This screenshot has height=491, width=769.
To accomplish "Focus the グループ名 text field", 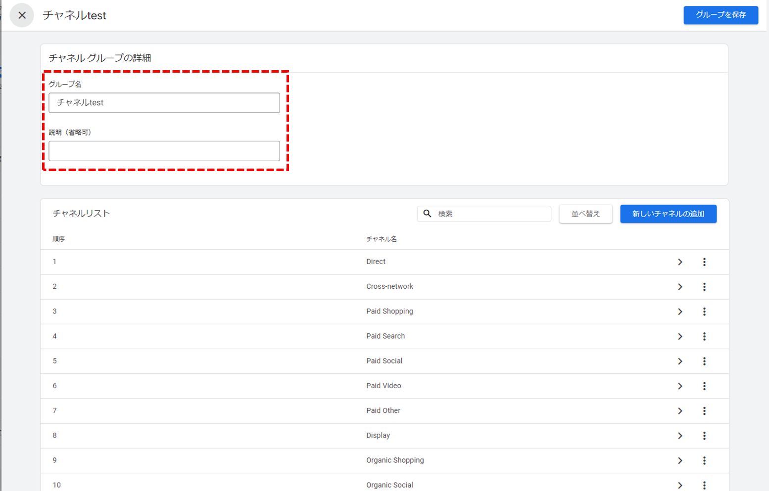I will point(164,103).
